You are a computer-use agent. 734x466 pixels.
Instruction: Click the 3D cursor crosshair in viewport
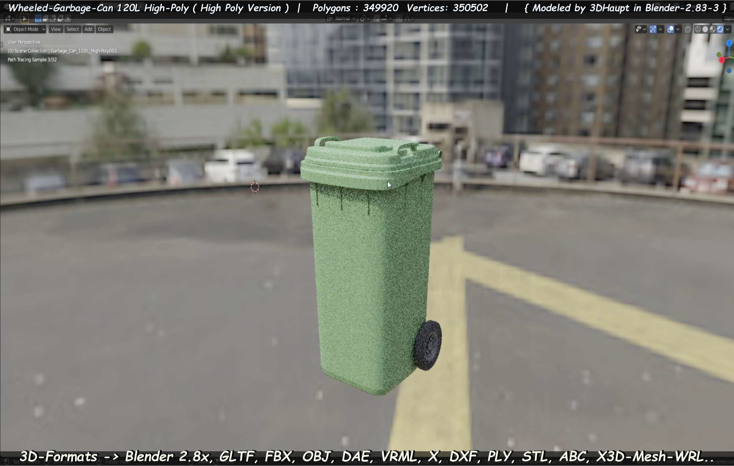[x=255, y=187]
